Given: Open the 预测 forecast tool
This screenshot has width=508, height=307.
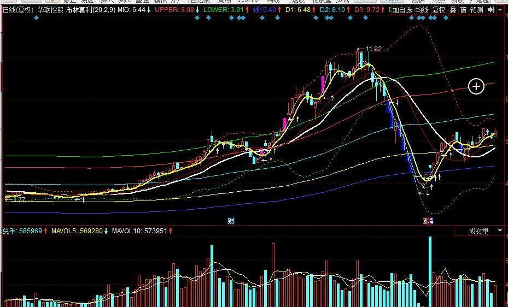Looking at the screenshot, I should 477,10.
